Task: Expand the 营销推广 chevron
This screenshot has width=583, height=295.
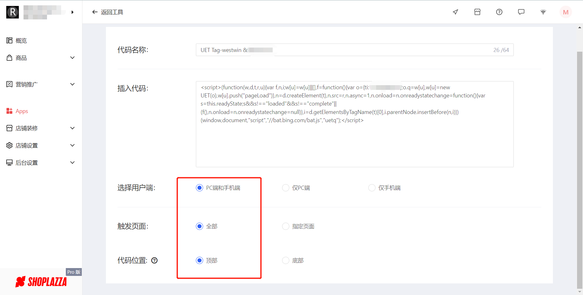Action: pos(72,84)
